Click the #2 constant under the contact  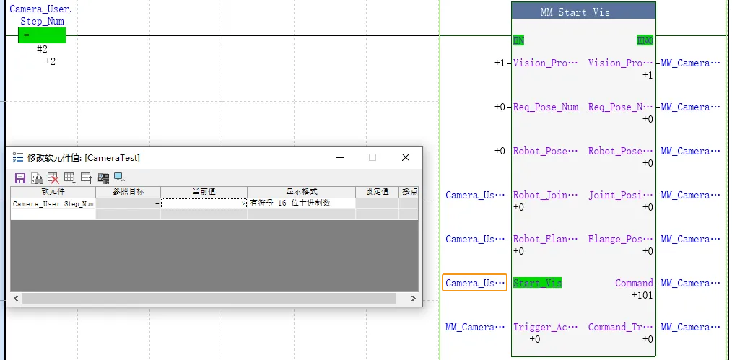pos(42,49)
